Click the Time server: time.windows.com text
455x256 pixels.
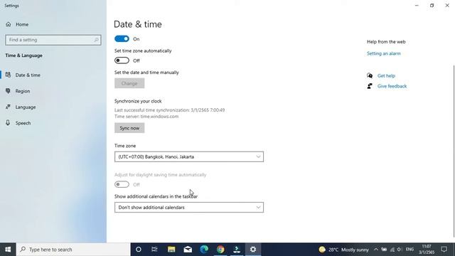146,117
